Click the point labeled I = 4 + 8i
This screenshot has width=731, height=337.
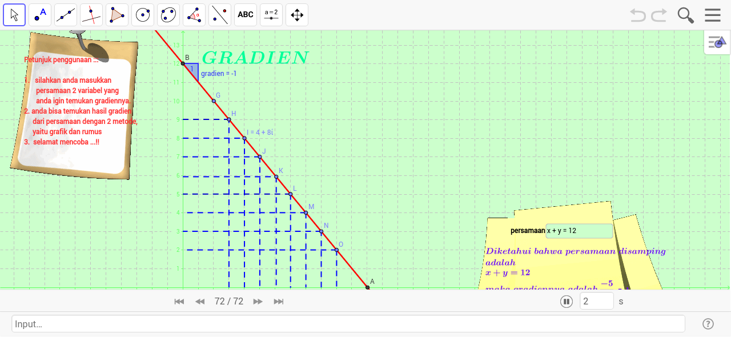[244, 138]
